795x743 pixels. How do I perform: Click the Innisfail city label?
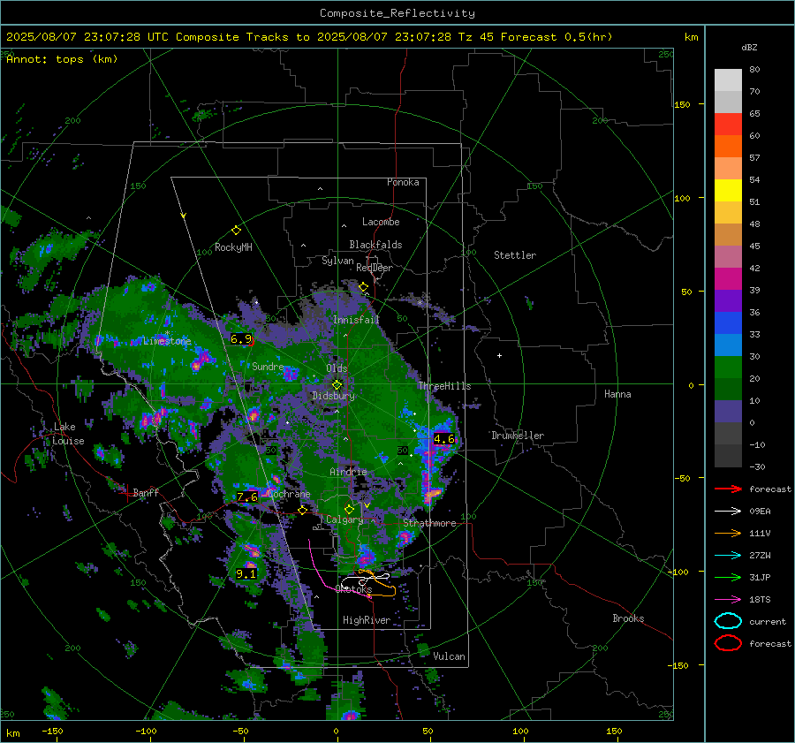(356, 320)
